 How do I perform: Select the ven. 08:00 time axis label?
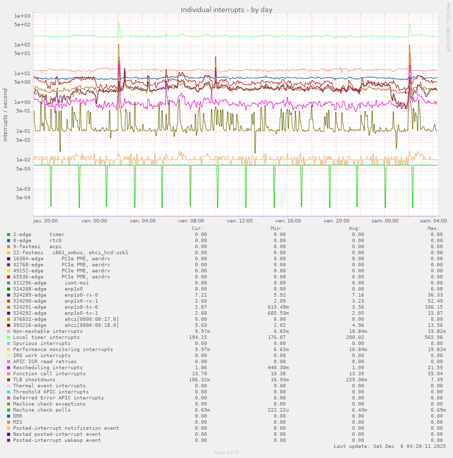pos(191,221)
